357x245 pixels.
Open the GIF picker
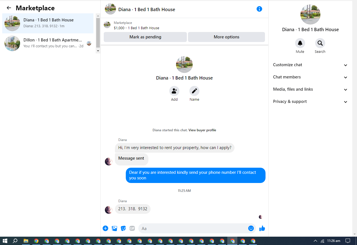(132, 228)
